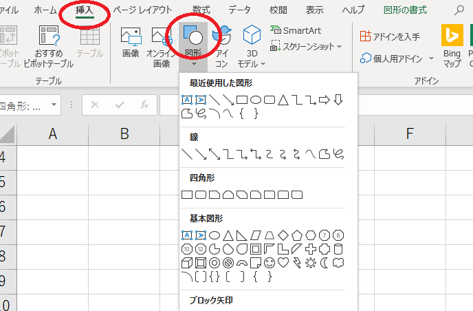Viewport: 473px width, 311px height.
Task: Click the fx insert function button
Action: coord(144,105)
